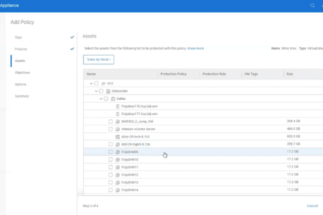Select the VMware vCenter Server checkbox
The height and width of the screenshot is (215, 323).
[x=110, y=129]
